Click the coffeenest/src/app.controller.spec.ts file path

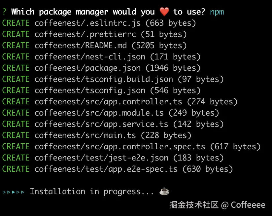120,147
